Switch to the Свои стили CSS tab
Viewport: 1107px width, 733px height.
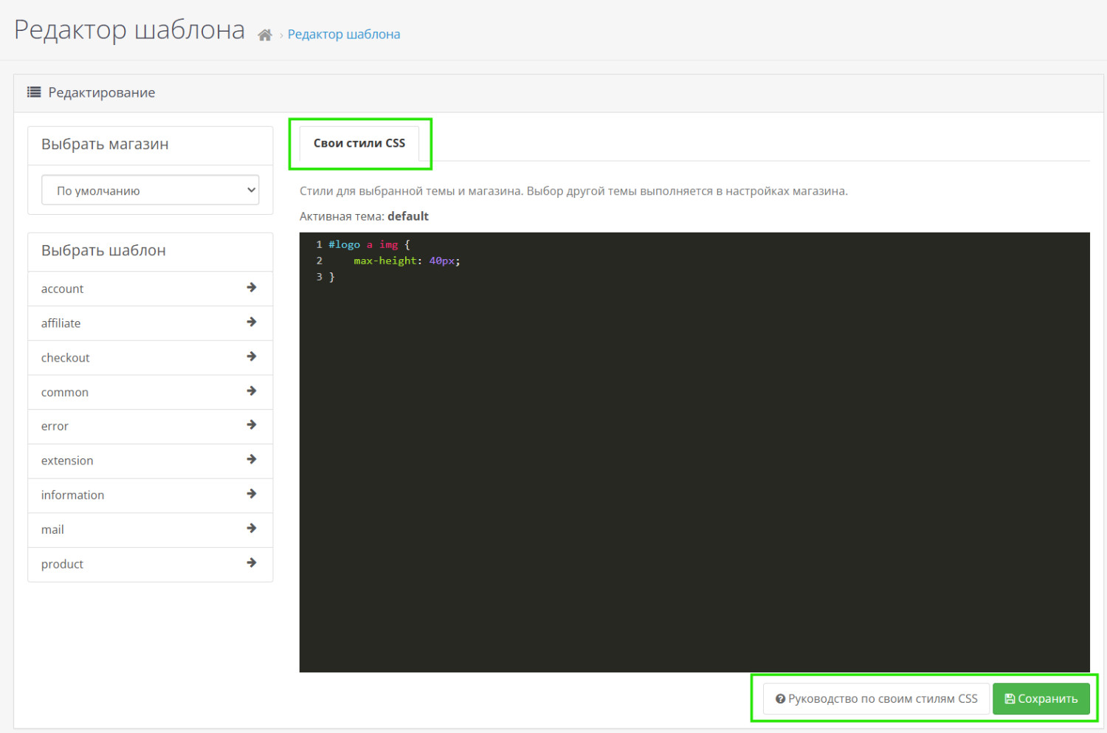pos(359,143)
